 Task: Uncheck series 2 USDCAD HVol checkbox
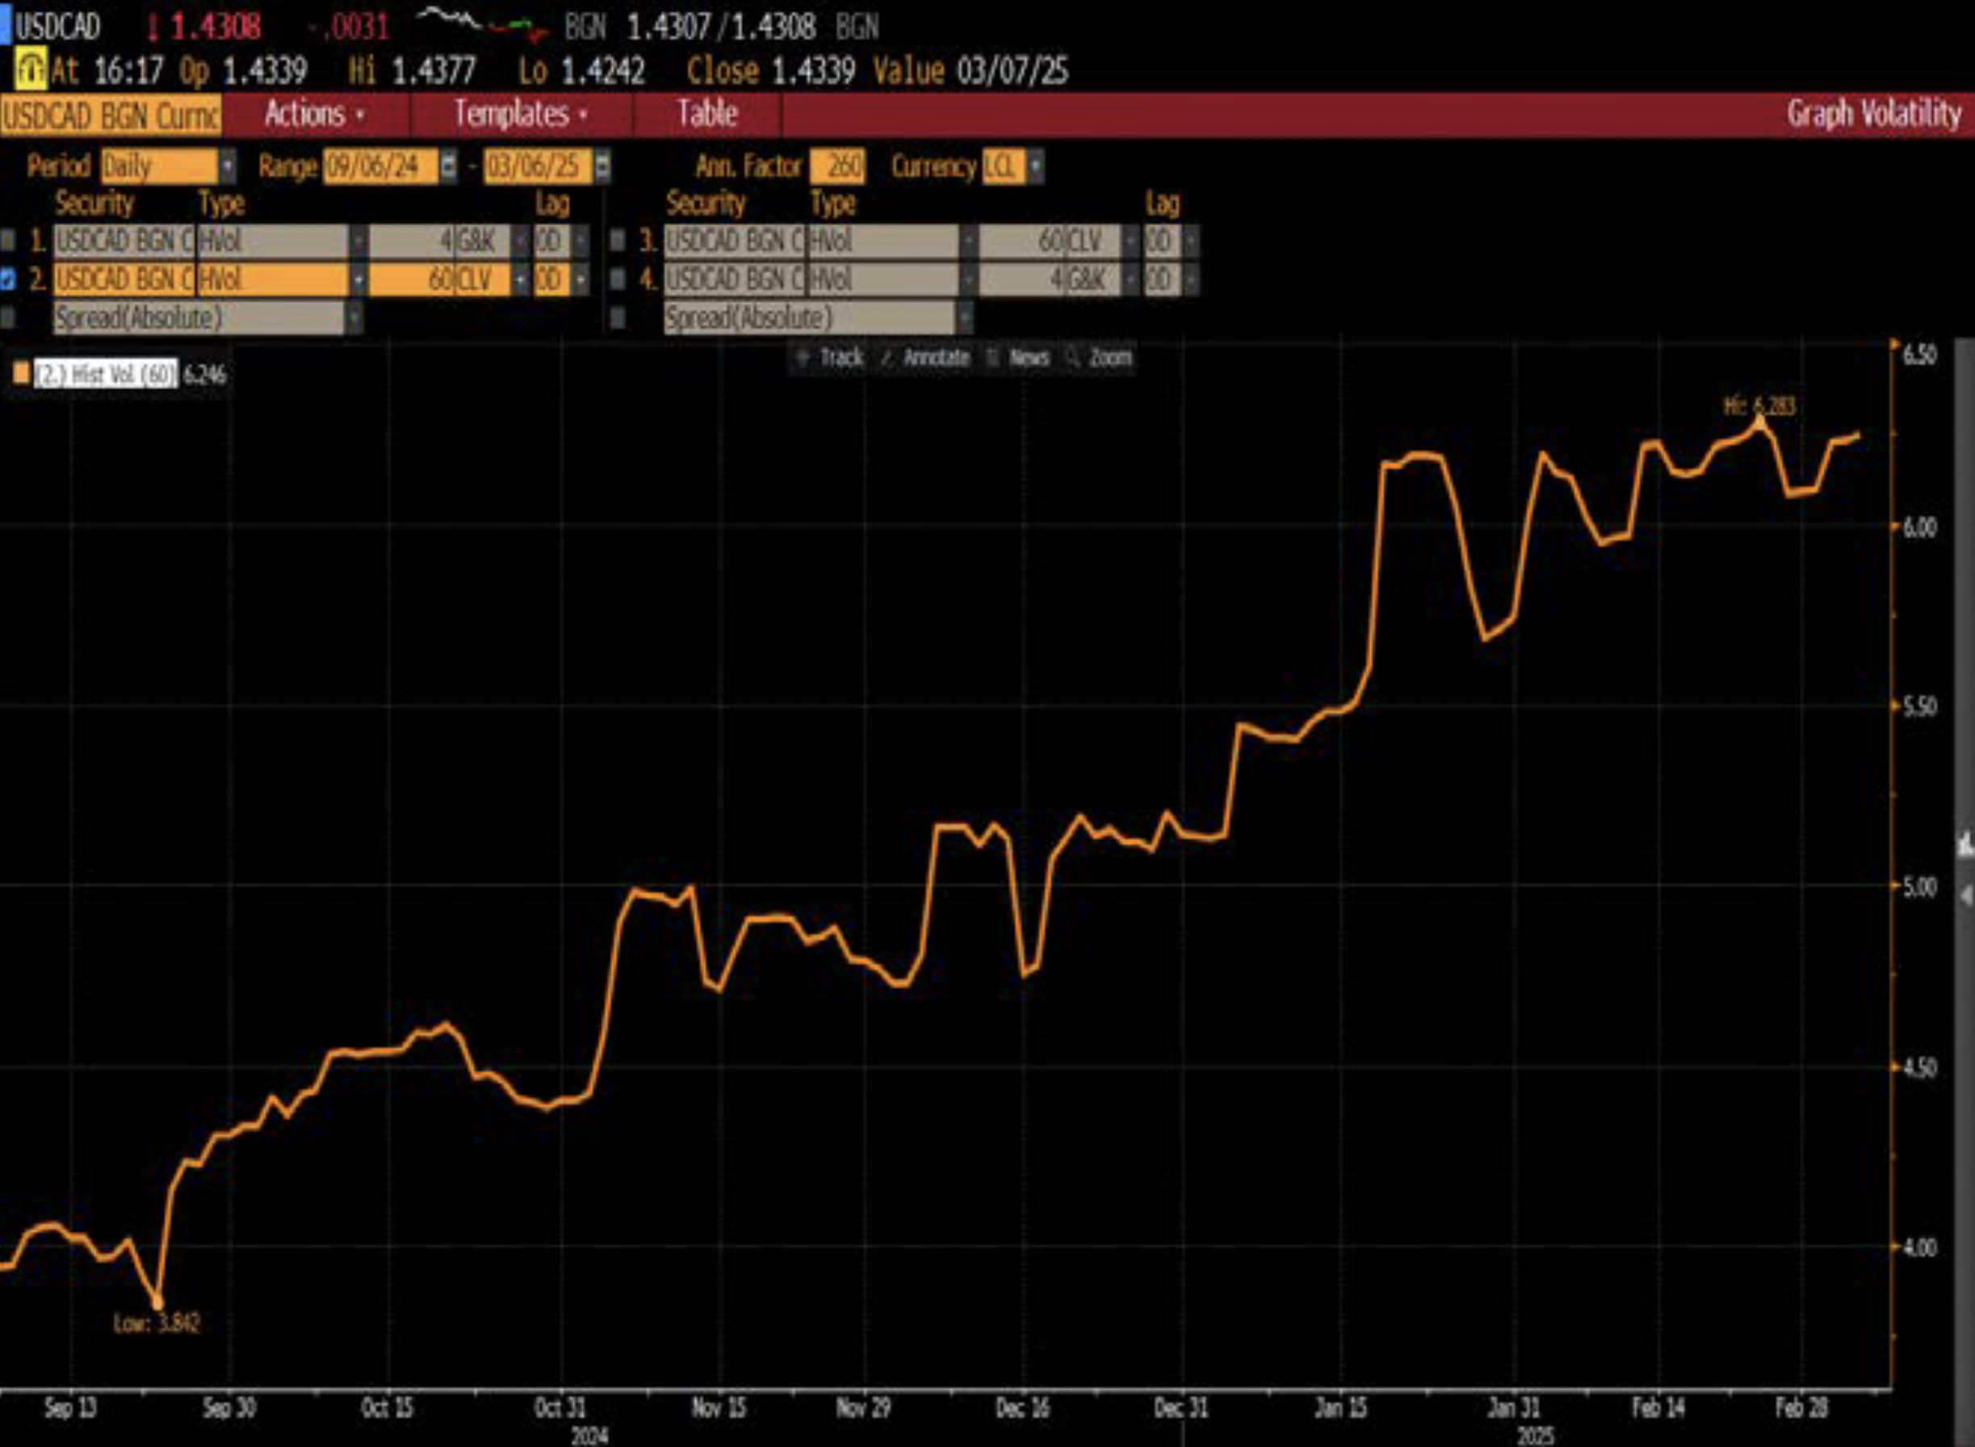[8, 279]
